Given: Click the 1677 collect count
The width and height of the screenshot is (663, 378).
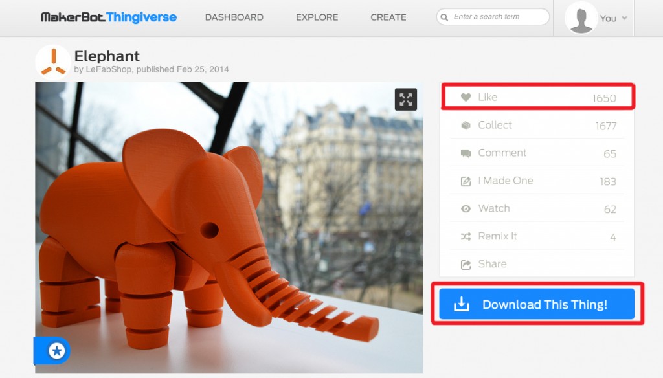Looking at the screenshot, I should coord(606,126).
